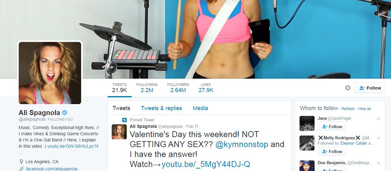Open Don Benjamin's avatar thumbnail
This screenshot has width=391, height=171.
307,165
